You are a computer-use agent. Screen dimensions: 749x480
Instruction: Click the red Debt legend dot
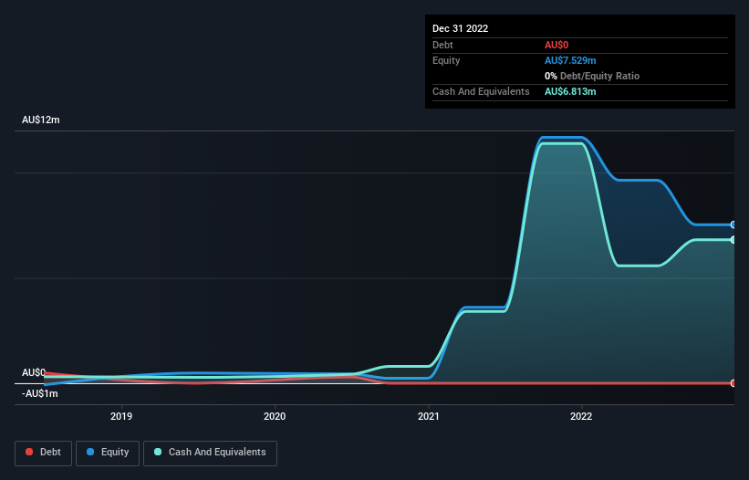tap(29, 452)
